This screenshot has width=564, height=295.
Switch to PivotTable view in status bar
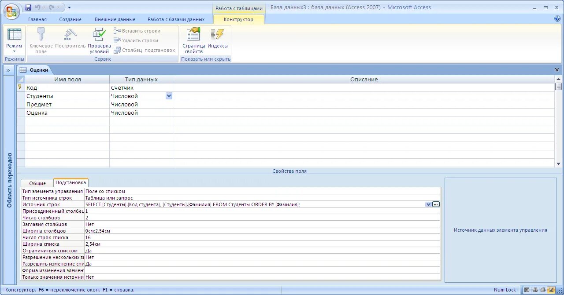535,290
